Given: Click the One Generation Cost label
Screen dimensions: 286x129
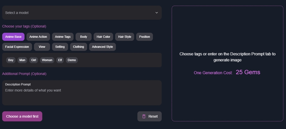Looking at the screenshot, I should coord(213,73).
